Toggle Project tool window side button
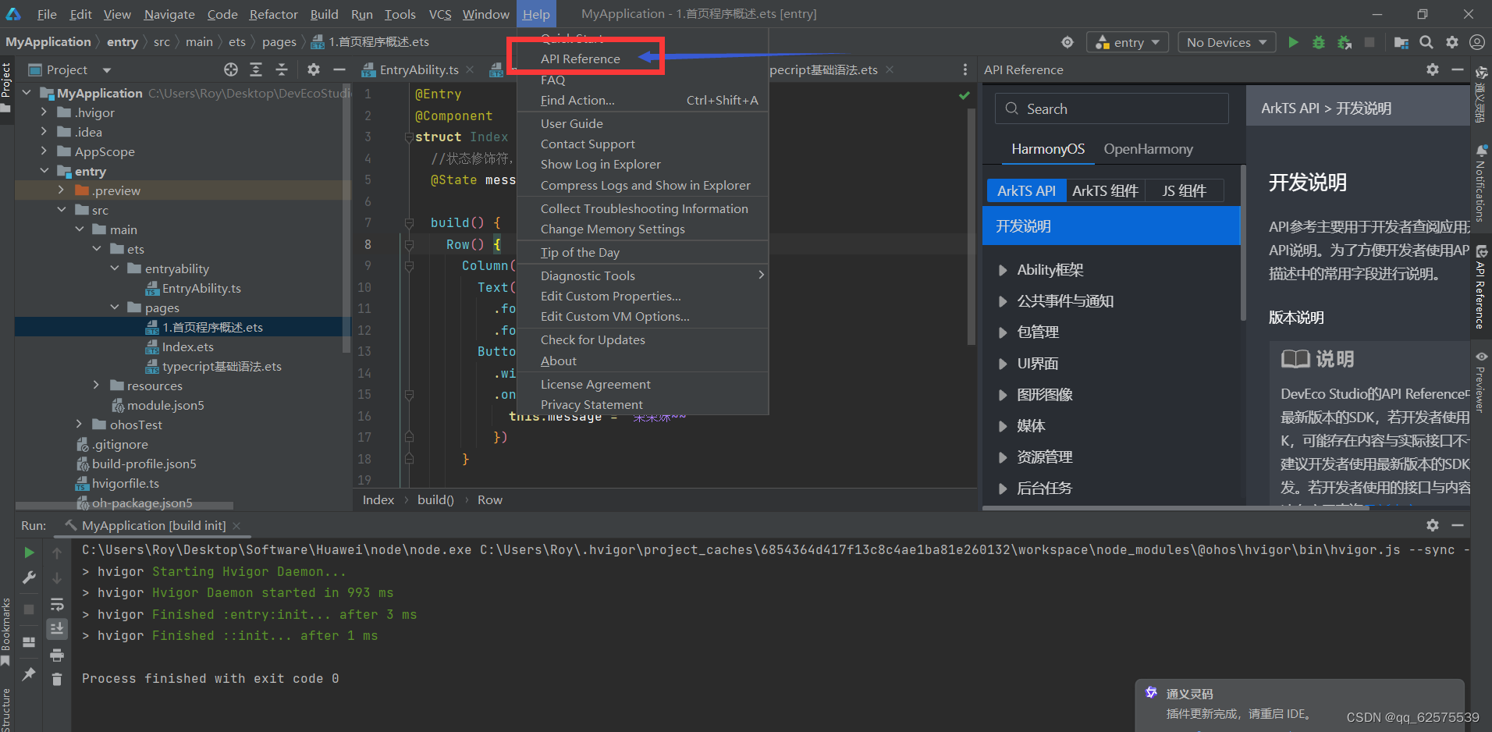 coord(6,87)
